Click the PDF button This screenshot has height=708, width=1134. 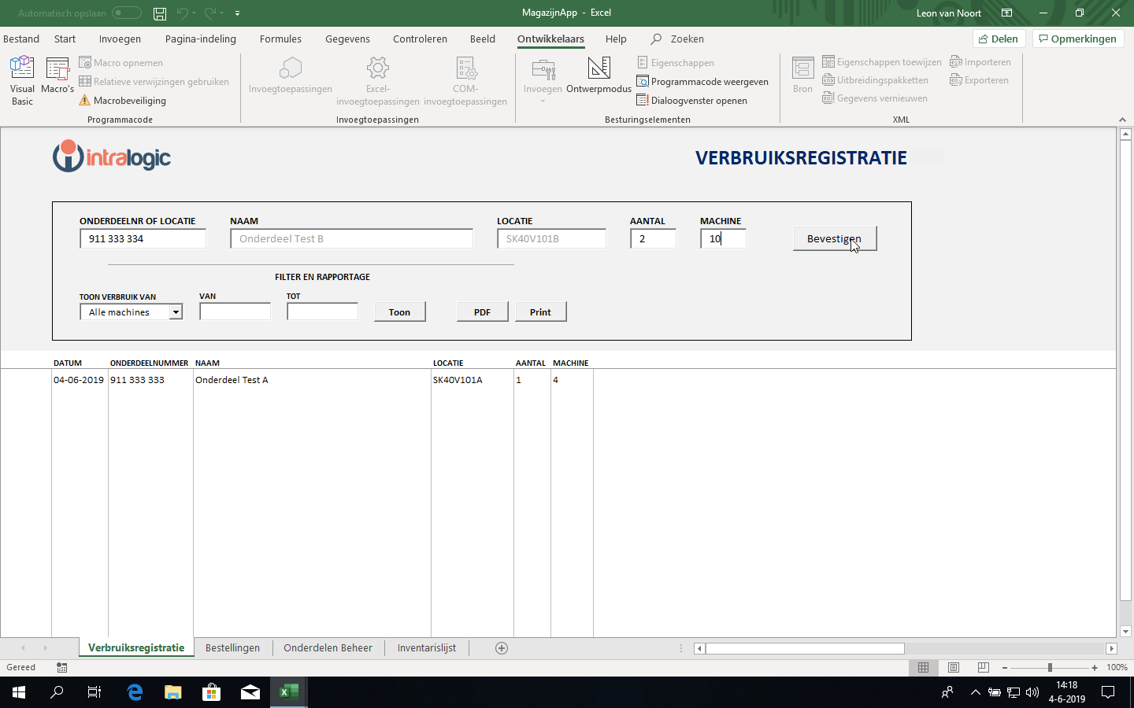[x=482, y=312]
